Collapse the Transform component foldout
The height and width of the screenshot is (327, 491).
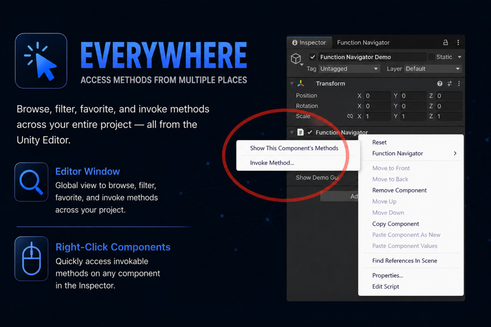(292, 83)
